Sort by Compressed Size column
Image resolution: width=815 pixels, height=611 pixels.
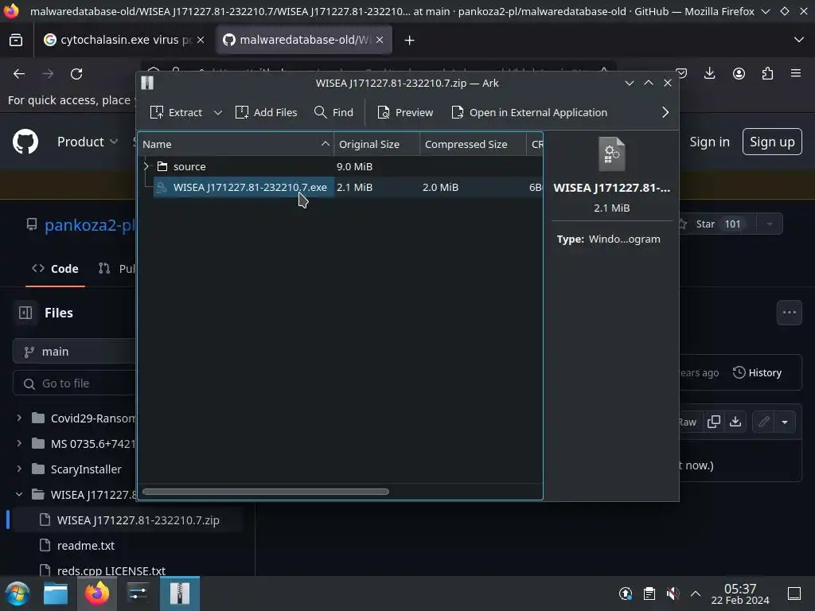pos(473,144)
